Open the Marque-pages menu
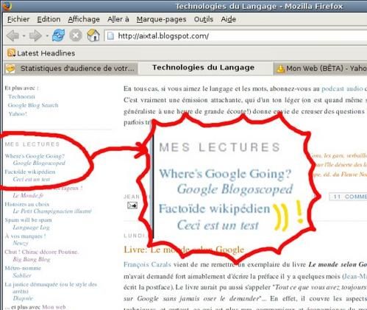The height and width of the screenshot is (310, 367). (161, 19)
